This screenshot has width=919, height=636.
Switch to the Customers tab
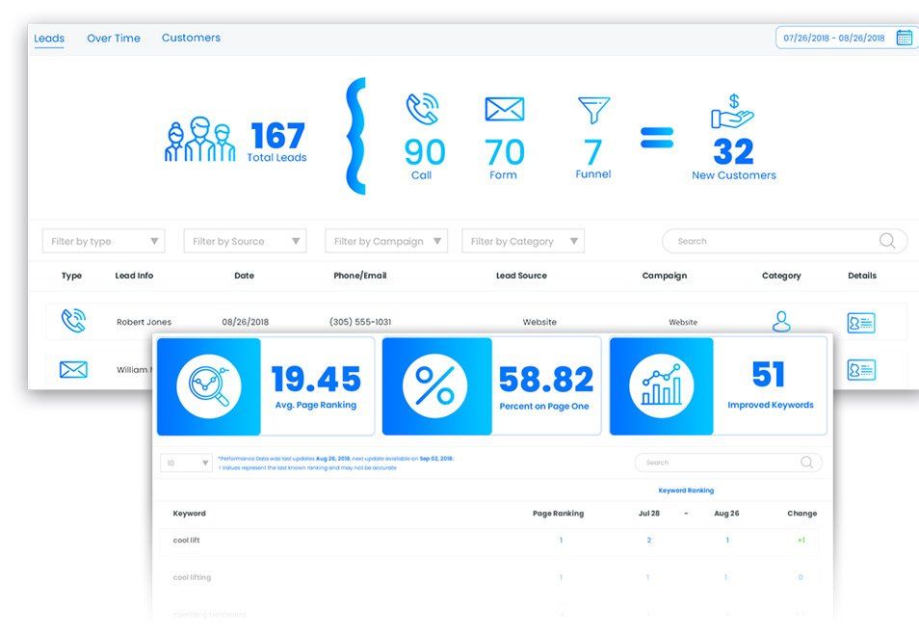[191, 38]
